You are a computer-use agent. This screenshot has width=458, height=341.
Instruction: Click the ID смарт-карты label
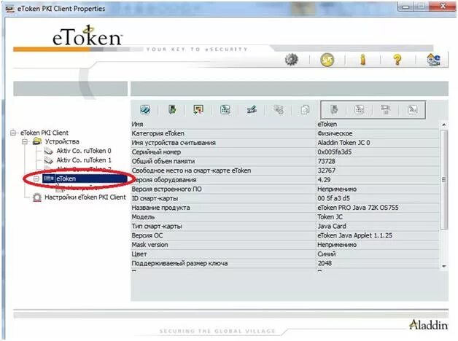click(155, 199)
